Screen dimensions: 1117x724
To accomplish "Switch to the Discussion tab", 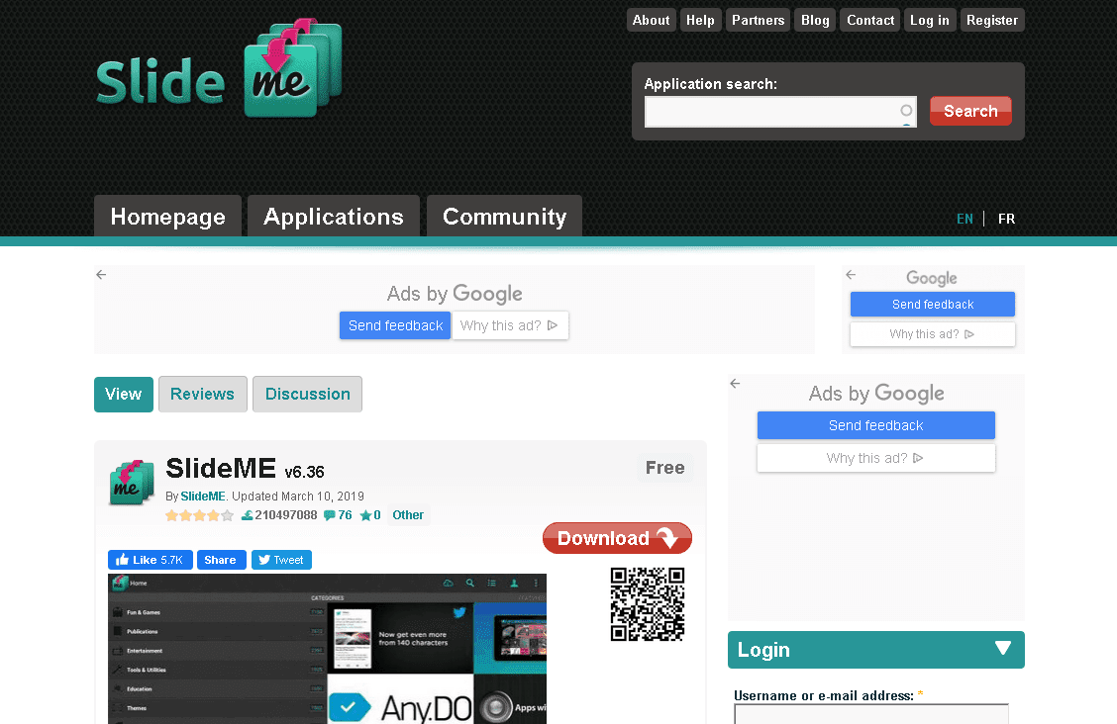I will coord(308,394).
